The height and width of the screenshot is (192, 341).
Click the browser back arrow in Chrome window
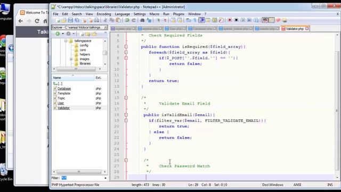pyautogui.click(x=21, y=21)
